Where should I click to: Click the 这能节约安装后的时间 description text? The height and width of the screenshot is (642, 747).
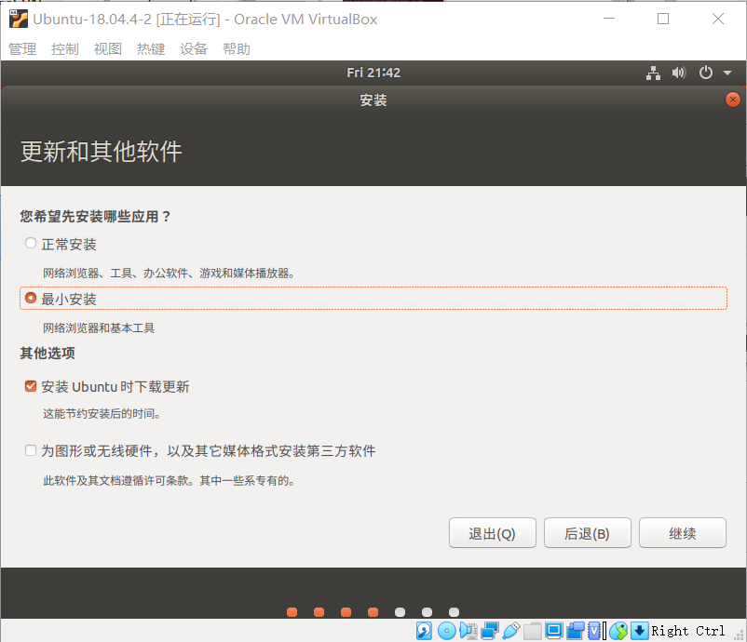(102, 413)
